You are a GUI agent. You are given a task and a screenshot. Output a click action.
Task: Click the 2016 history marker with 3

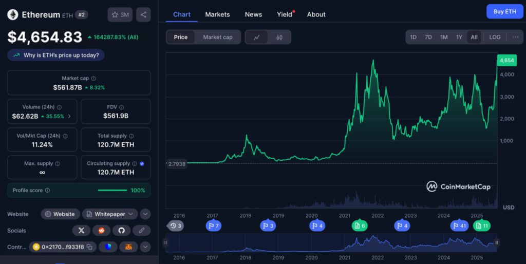pyautogui.click(x=176, y=226)
